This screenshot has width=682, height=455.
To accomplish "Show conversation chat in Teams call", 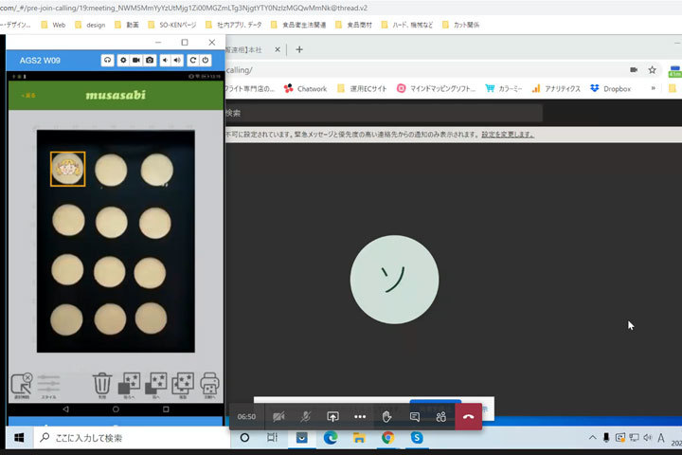I will click(415, 417).
